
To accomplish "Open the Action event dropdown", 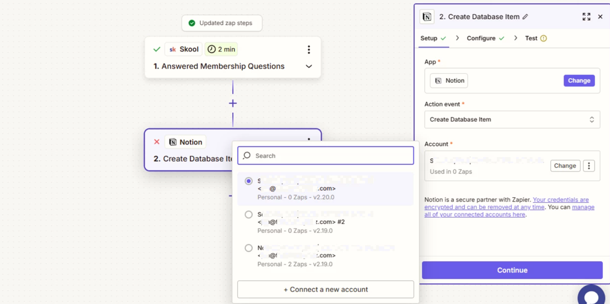I will pyautogui.click(x=512, y=119).
